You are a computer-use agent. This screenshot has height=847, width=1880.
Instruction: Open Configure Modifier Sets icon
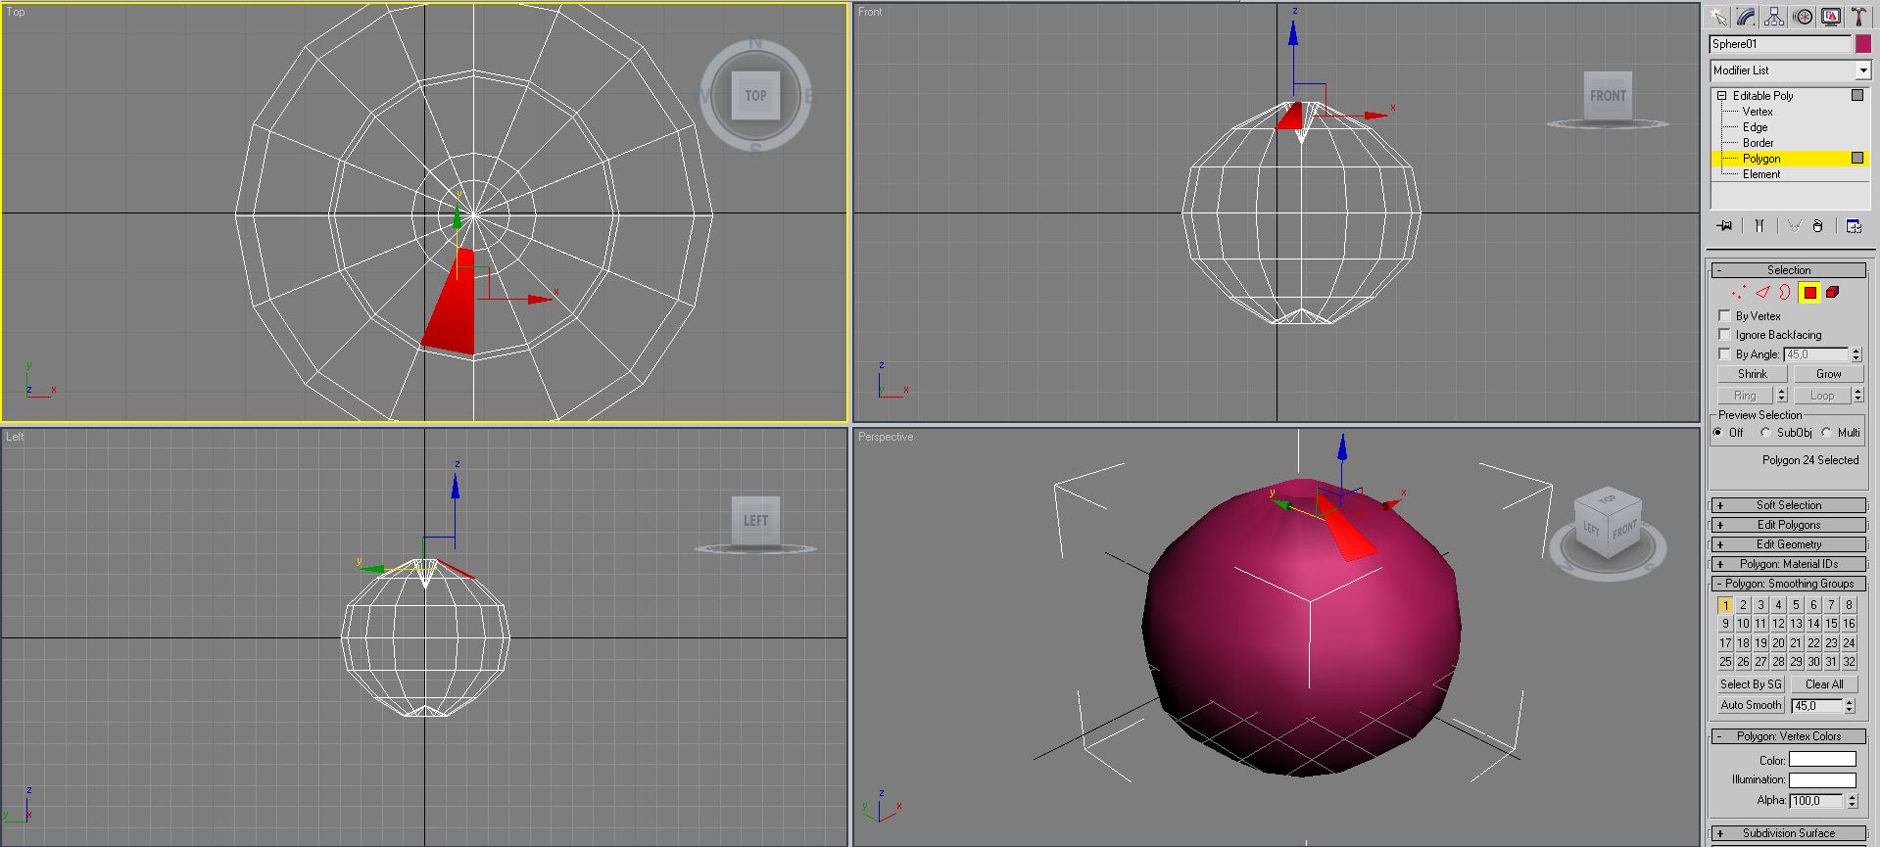(1854, 226)
